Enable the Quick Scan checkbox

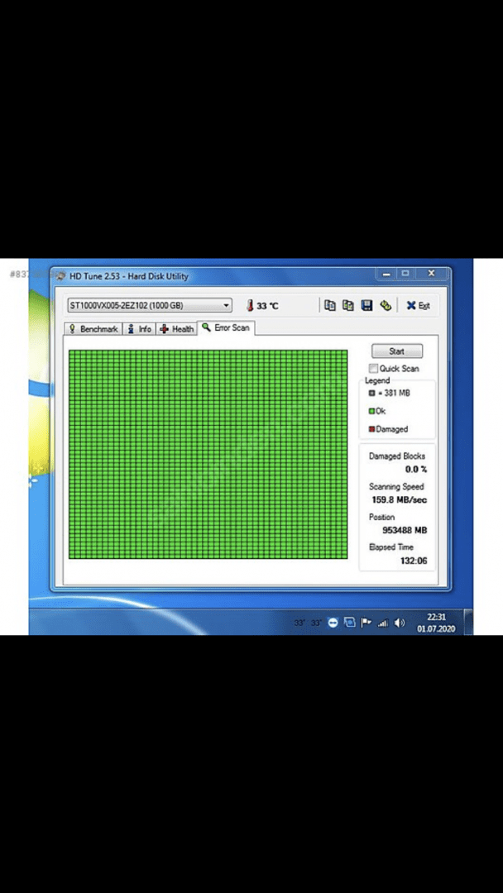pos(374,369)
